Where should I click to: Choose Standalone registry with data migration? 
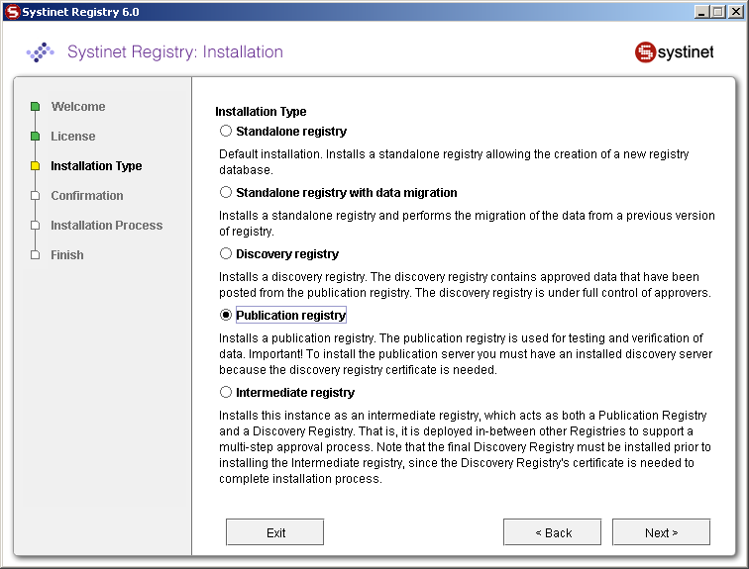tap(226, 192)
